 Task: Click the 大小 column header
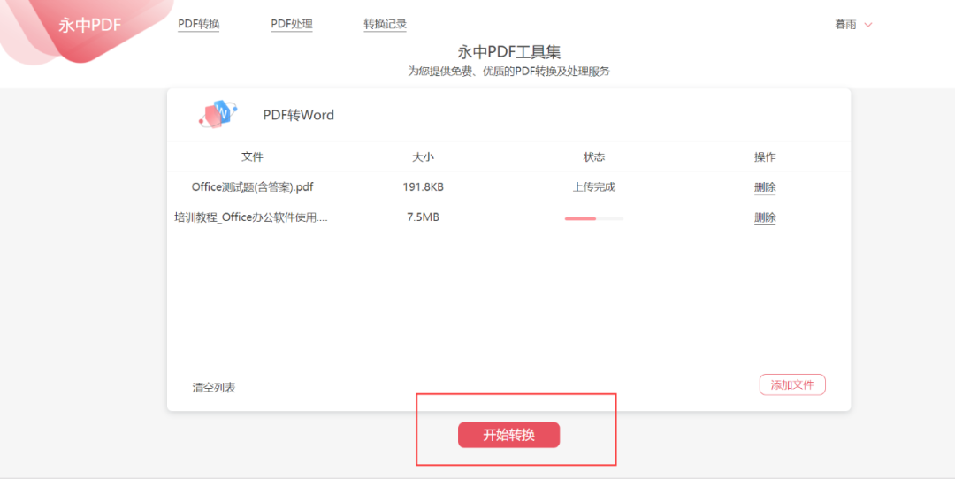(424, 156)
